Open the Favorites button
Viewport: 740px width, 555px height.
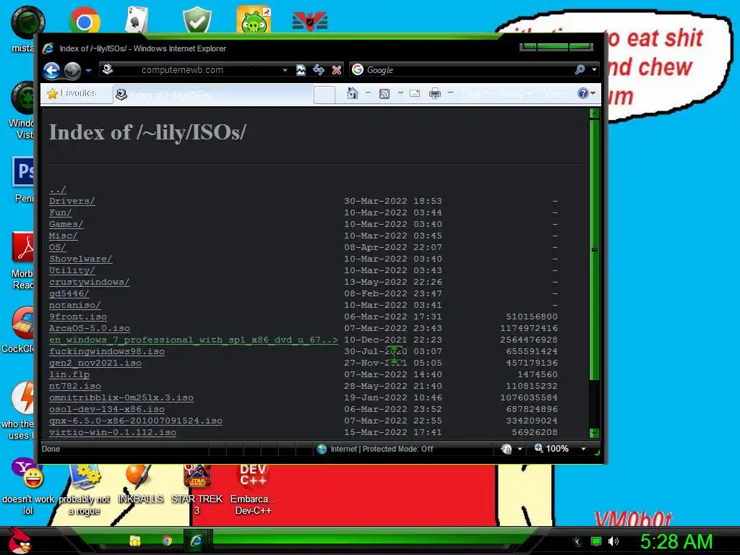click(72, 93)
